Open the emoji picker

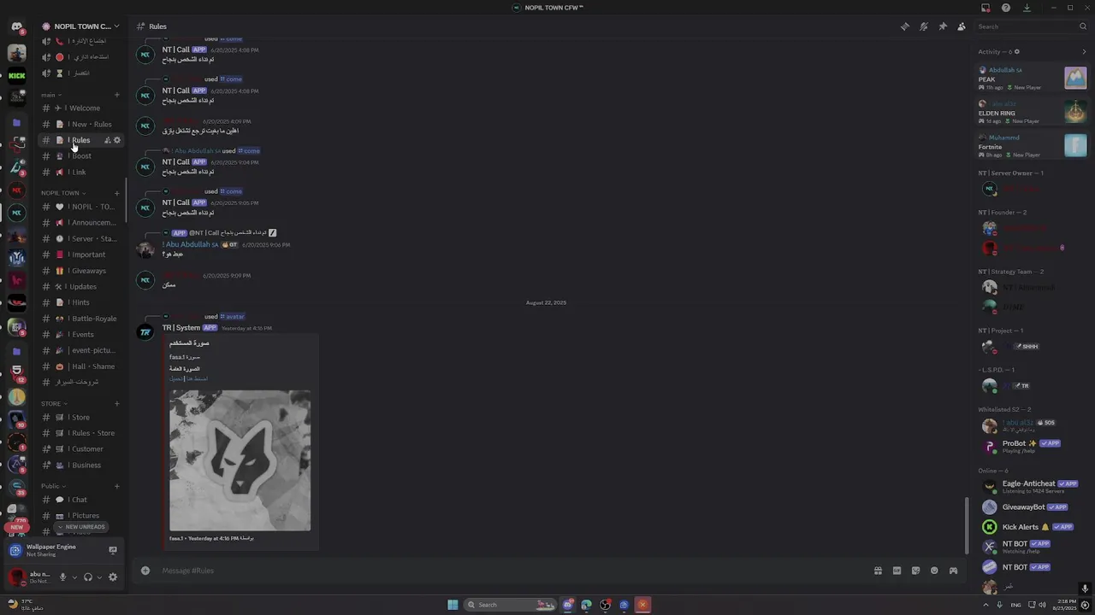coord(934,571)
